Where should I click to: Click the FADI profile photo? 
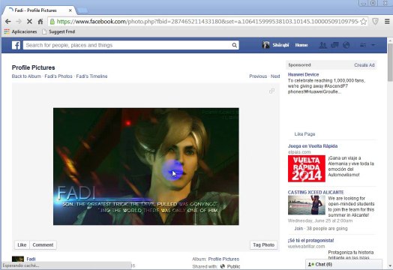(x=145, y=166)
